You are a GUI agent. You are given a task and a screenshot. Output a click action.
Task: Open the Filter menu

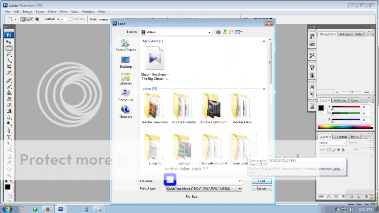click(64, 11)
